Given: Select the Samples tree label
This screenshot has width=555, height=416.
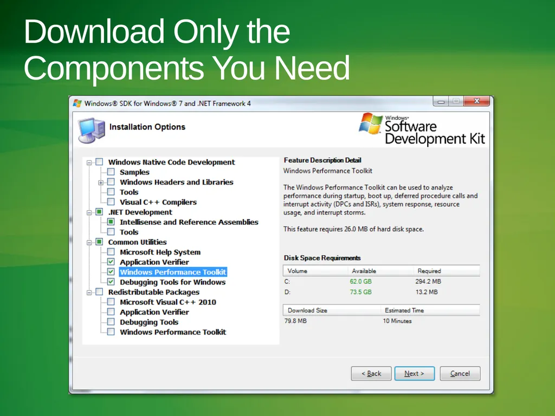Looking at the screenshot, I should (134, 172).
